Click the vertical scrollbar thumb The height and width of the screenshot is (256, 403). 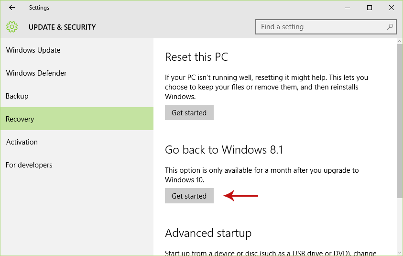[x=399, y=121]
